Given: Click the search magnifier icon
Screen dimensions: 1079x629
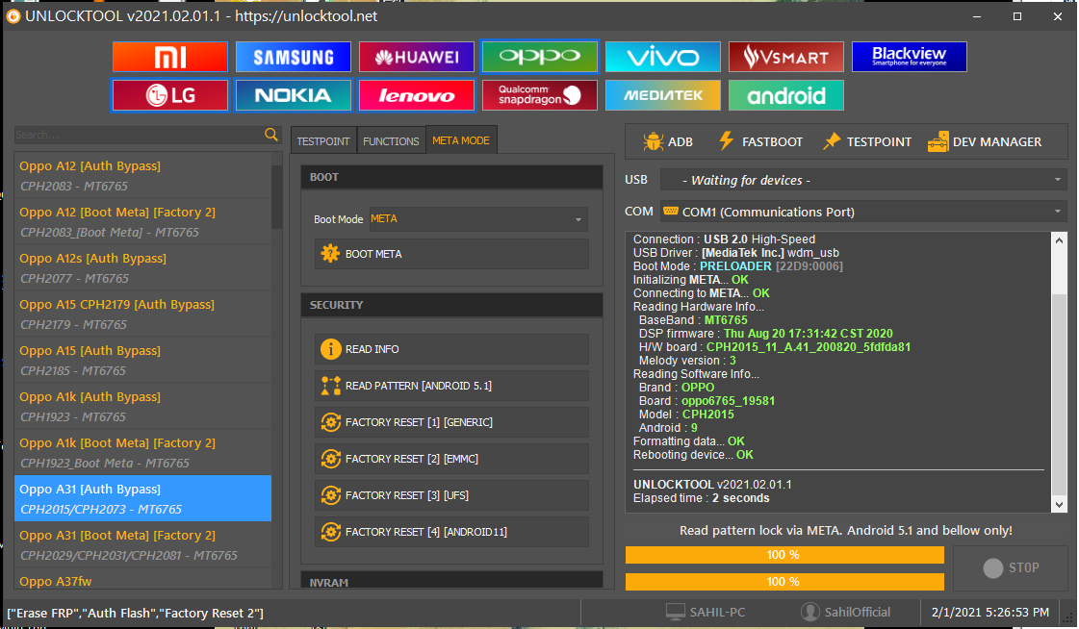Looking at the screenshot, I should pos(271,134).
